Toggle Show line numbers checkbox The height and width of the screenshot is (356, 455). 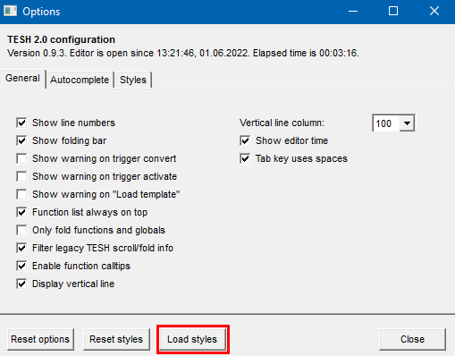tap(21, 123)
